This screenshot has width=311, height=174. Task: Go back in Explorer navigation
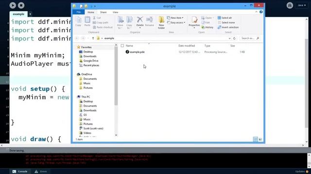[x=77, y=38]
